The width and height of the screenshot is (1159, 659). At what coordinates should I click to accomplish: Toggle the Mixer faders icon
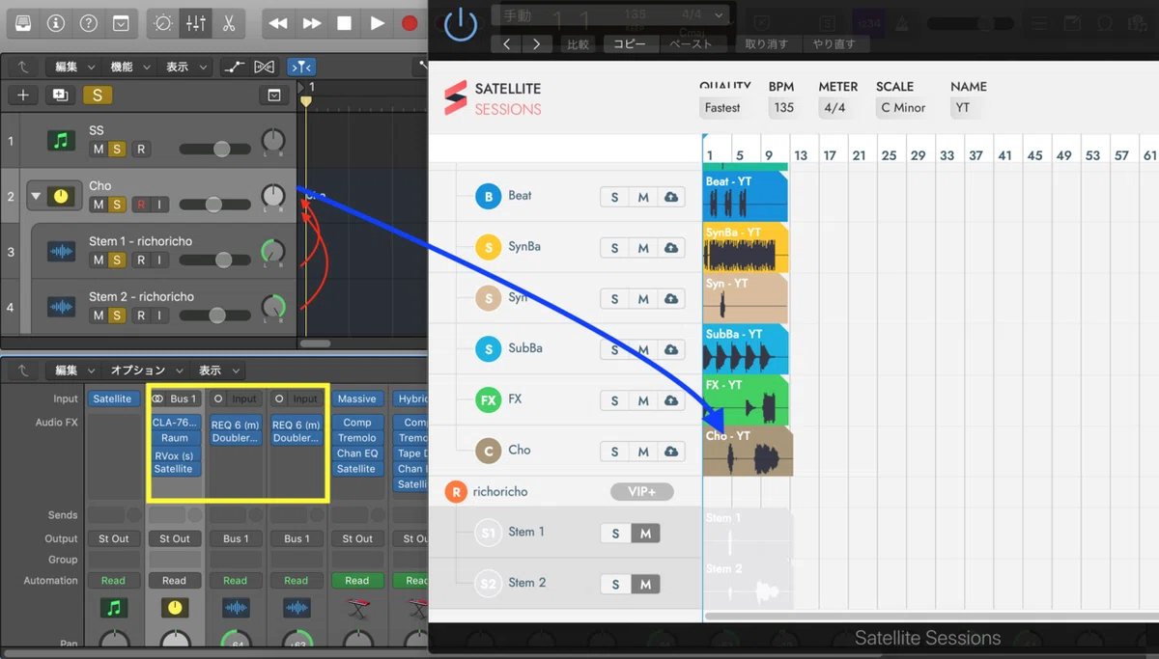coord(196,23)
